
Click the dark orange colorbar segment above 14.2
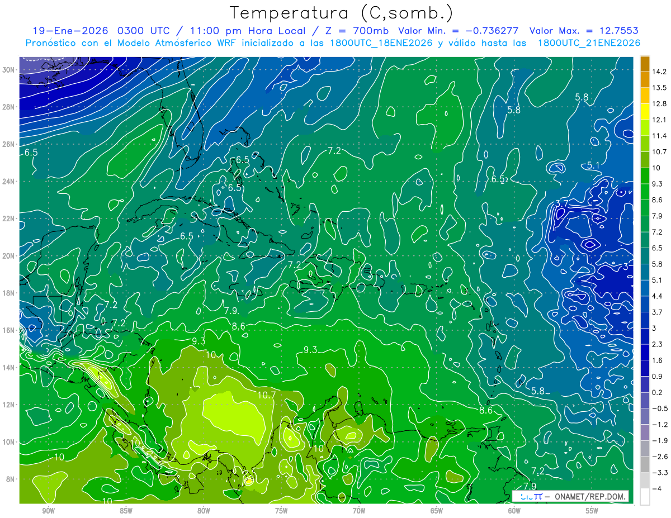tap(645, 64)
